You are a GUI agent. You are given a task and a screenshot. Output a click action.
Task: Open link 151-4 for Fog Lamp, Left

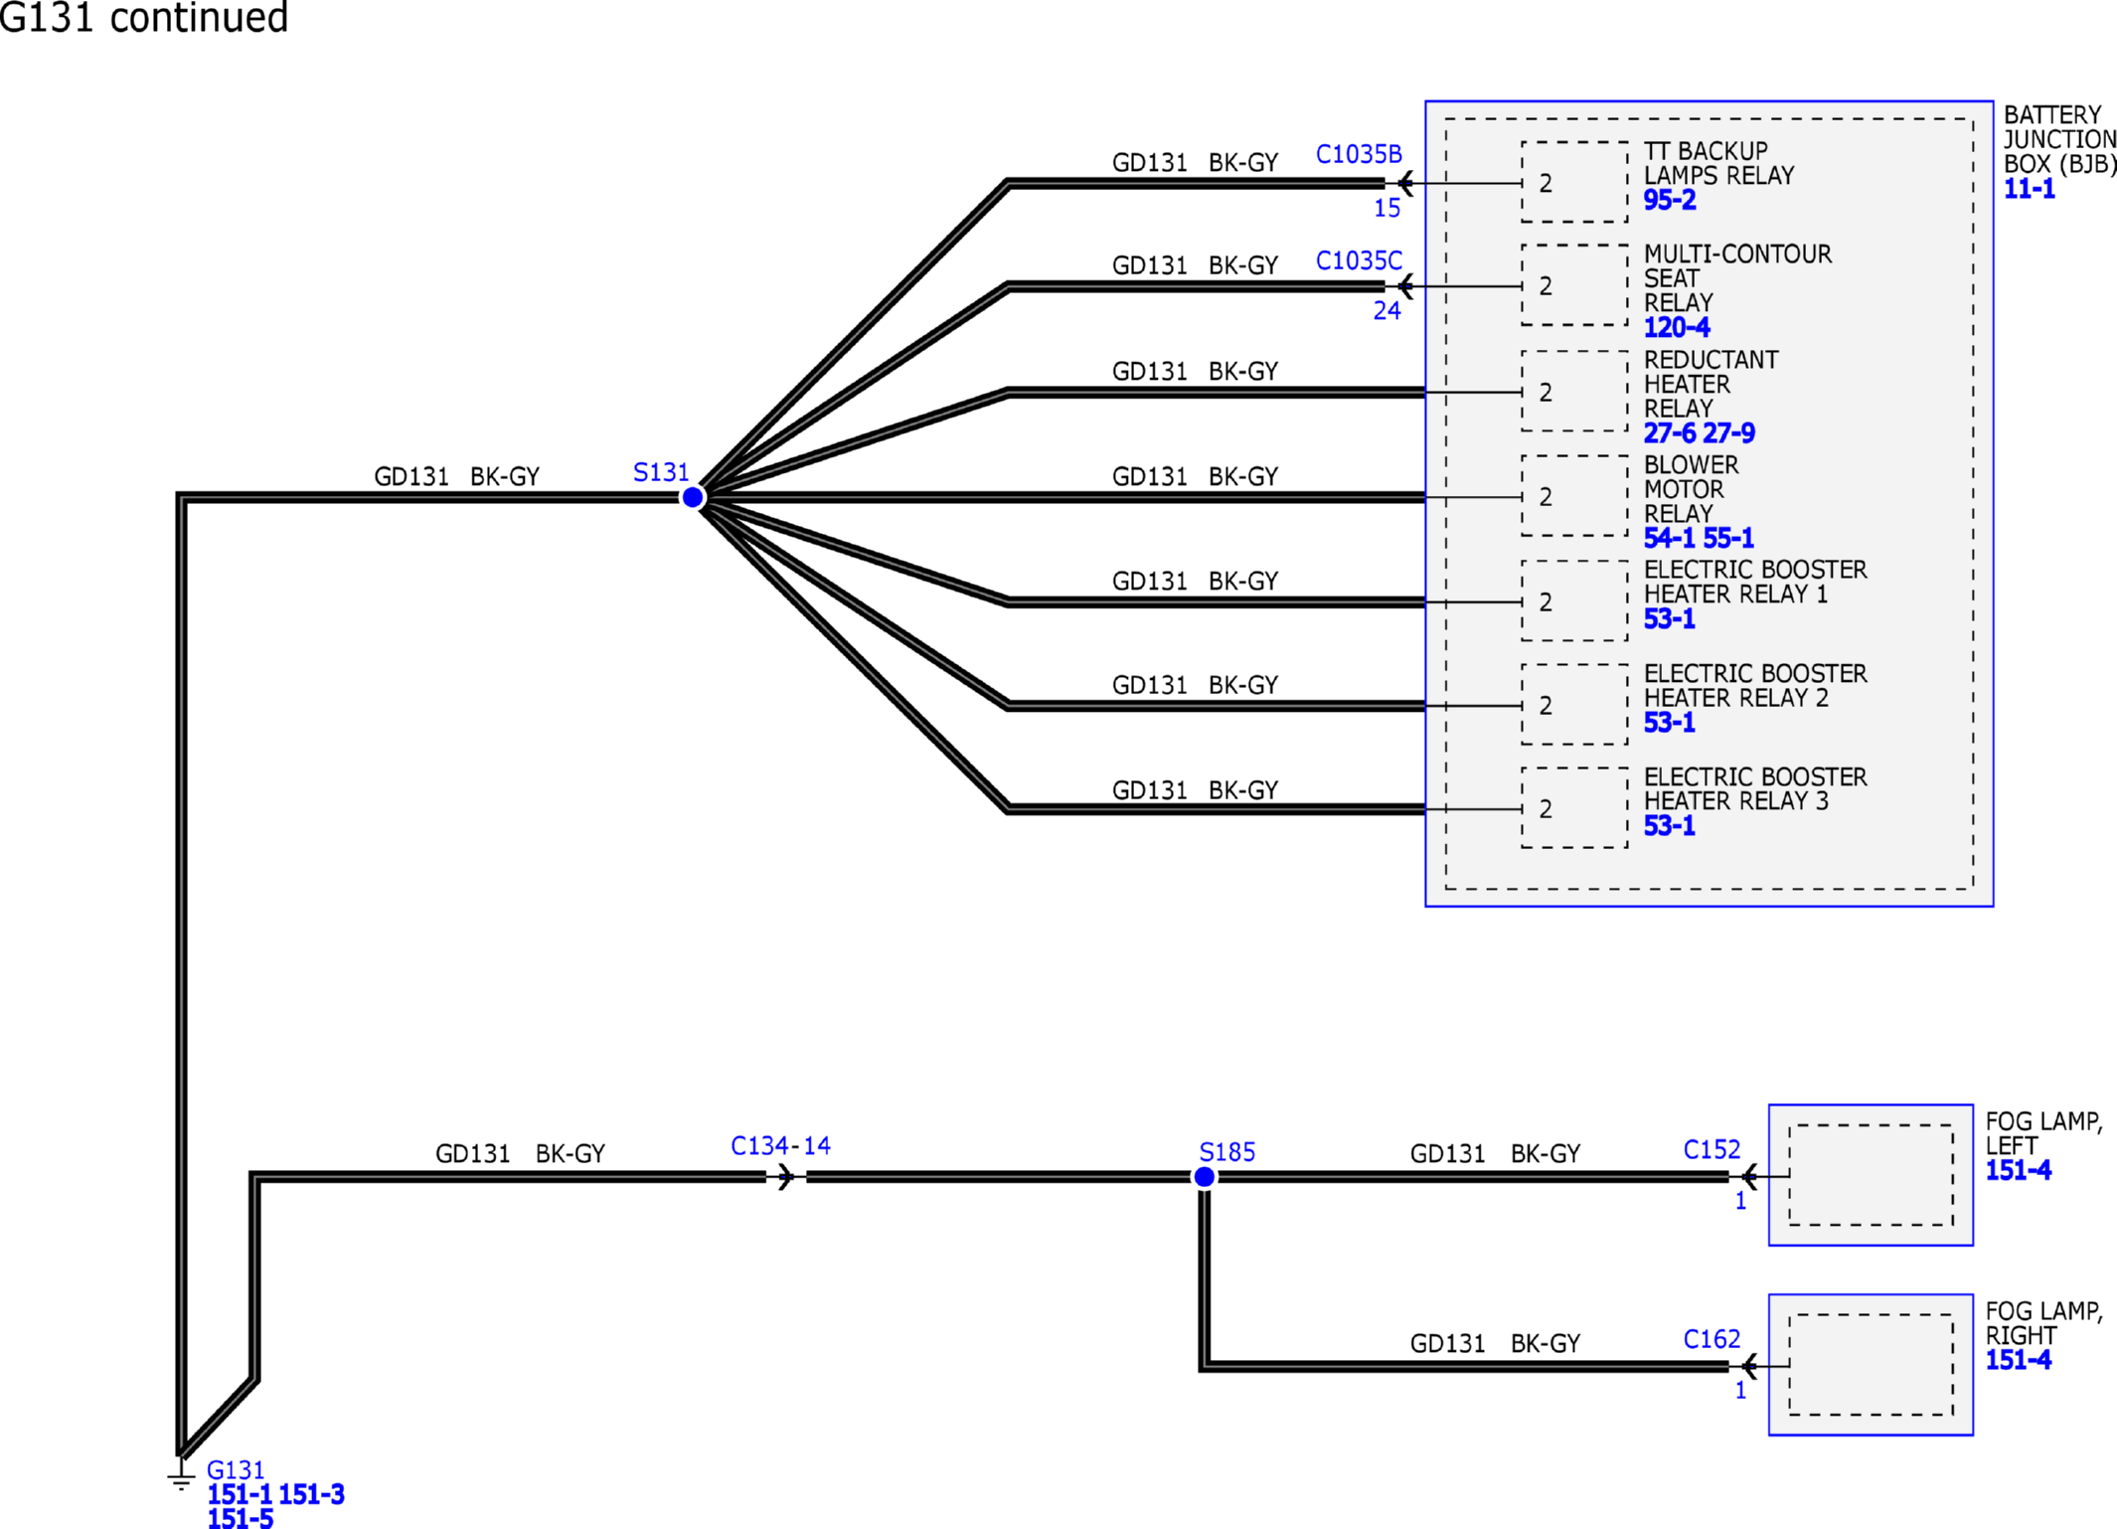2018,1170
